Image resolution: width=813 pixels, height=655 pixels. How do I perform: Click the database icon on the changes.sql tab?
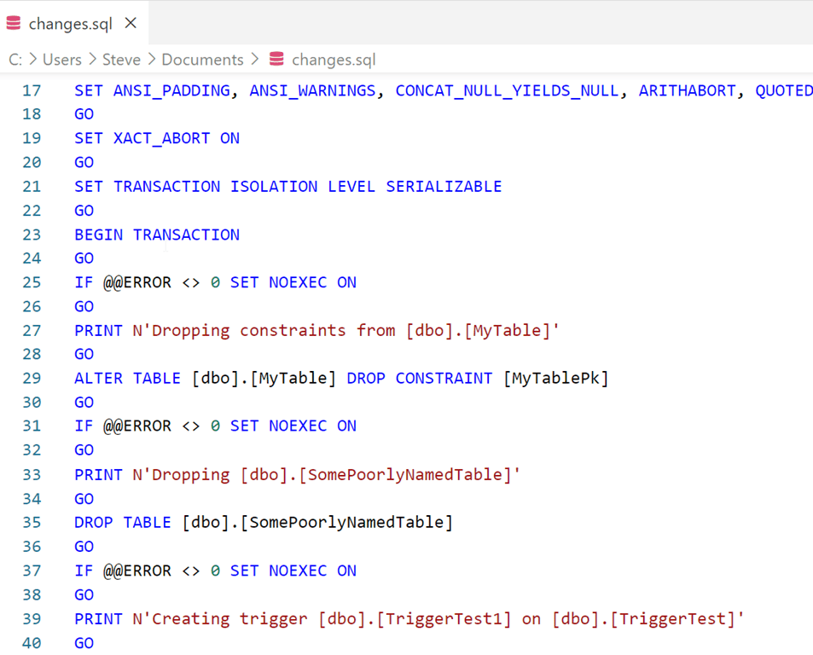click(x=13, y=24)
